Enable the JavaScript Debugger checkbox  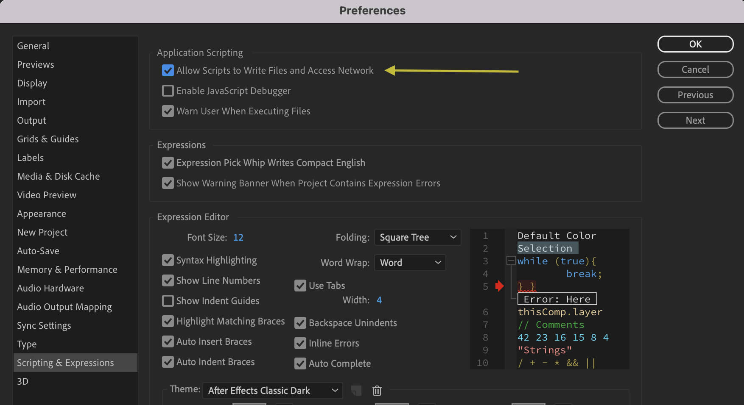click(x=168, y=91)
